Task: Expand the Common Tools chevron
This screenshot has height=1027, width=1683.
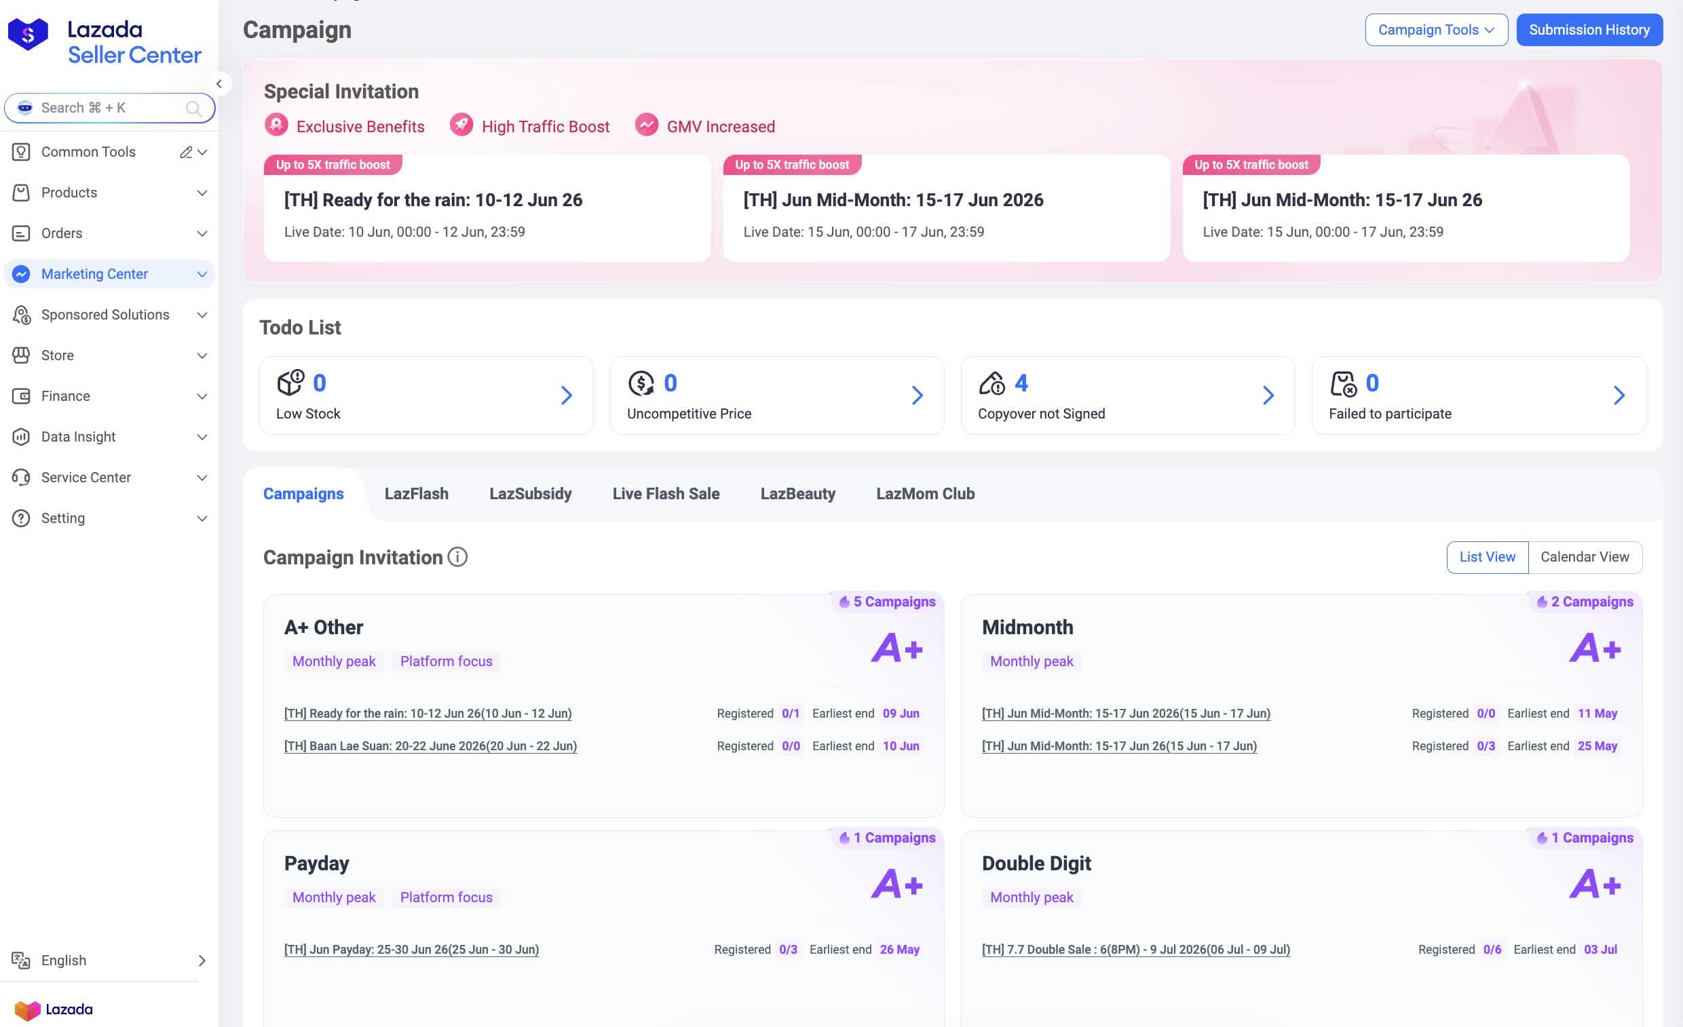Action: [x=202, y=152]
